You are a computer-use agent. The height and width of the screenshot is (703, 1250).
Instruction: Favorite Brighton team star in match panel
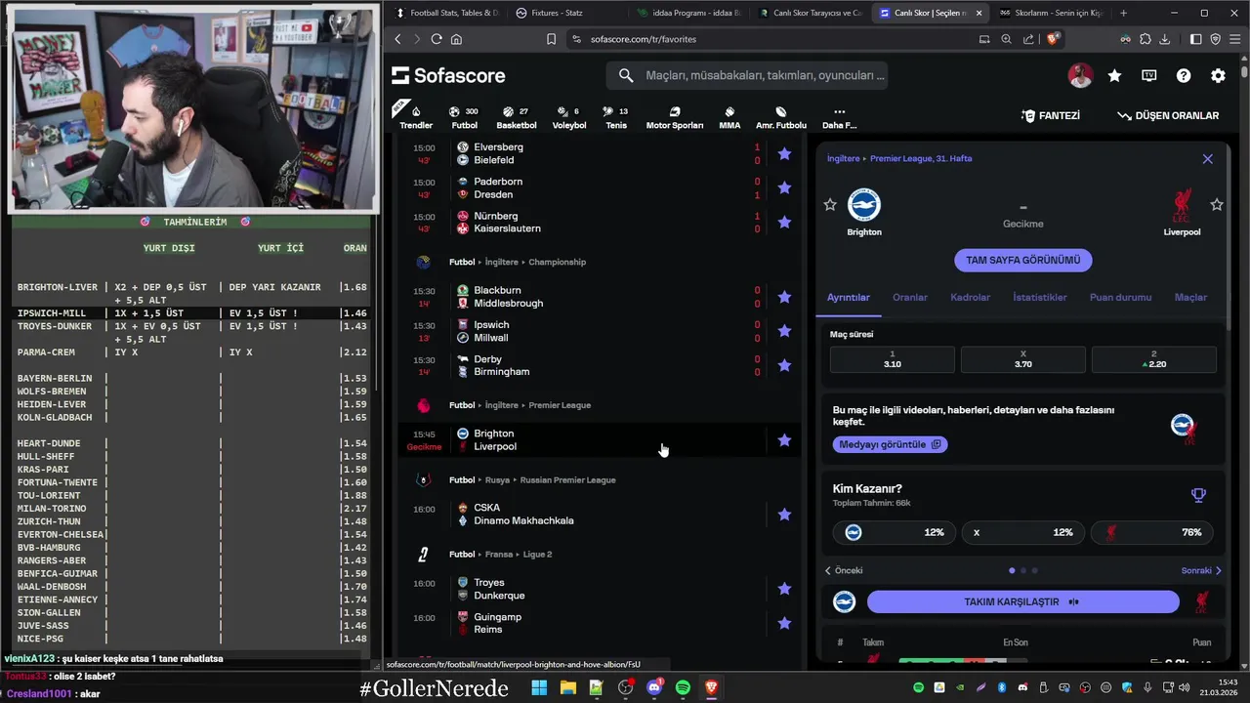click(x=830, y=205)
